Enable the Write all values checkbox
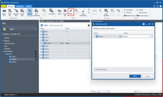 point(96,70)
